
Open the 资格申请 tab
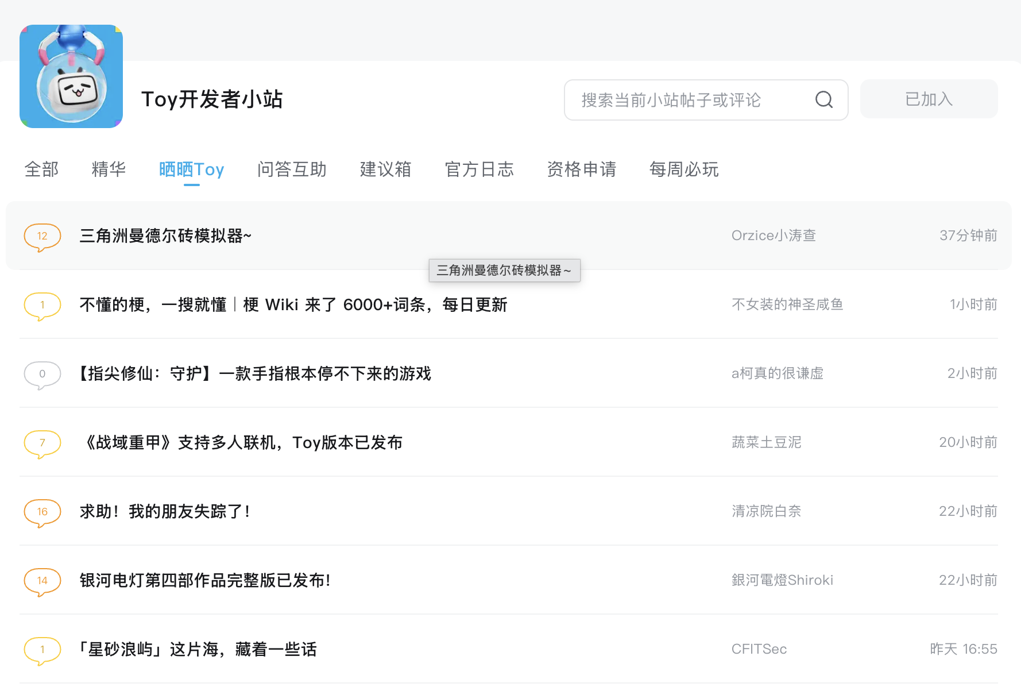pyautogui.click(x=581, y=169)
